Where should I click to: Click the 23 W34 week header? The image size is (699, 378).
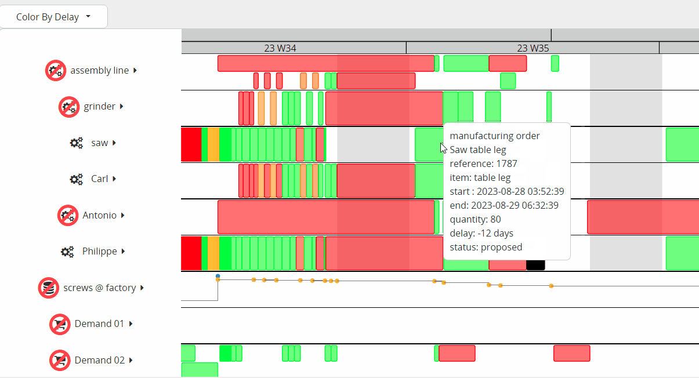tap(281, 48)
